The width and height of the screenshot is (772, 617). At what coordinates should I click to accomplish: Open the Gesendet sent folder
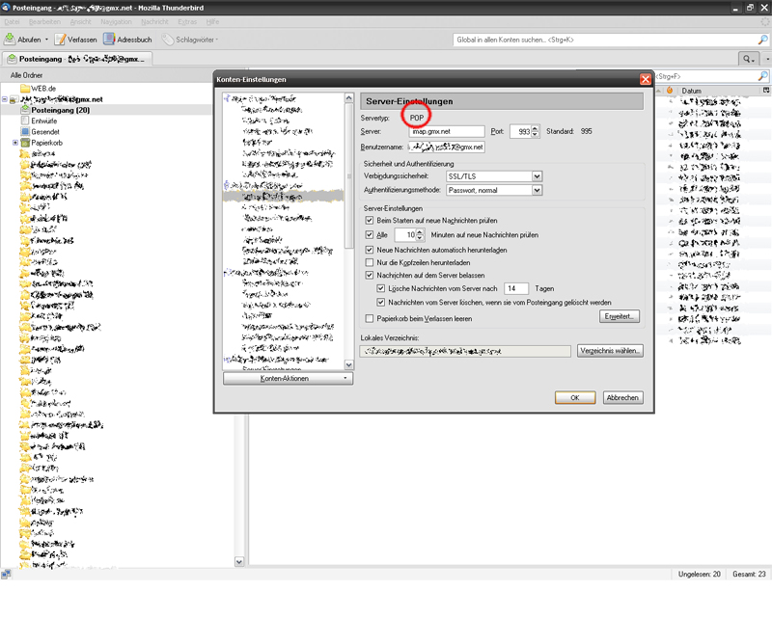[x=45, y=132]
